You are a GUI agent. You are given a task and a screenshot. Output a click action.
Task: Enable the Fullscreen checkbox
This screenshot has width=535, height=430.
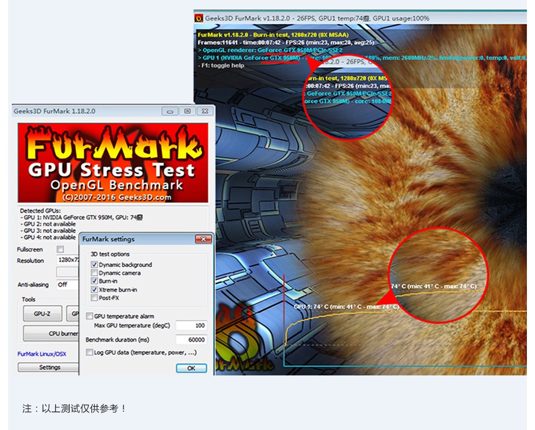61,249
